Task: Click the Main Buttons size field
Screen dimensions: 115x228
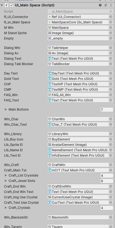Action: pos(107,110)
